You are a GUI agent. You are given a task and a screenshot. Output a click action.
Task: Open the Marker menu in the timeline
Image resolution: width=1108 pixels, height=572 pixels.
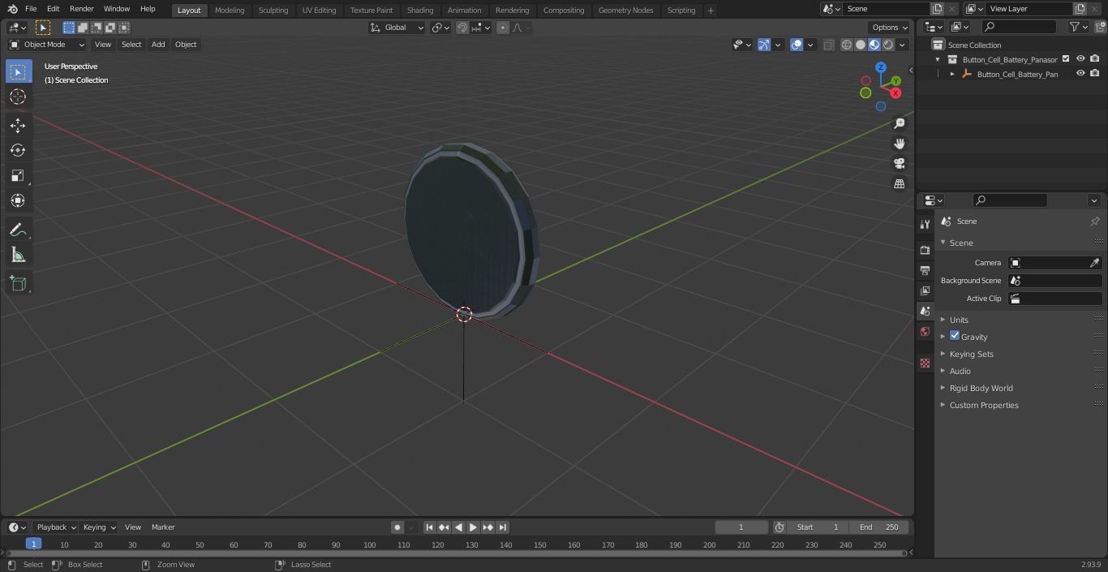tap(163, 527)
